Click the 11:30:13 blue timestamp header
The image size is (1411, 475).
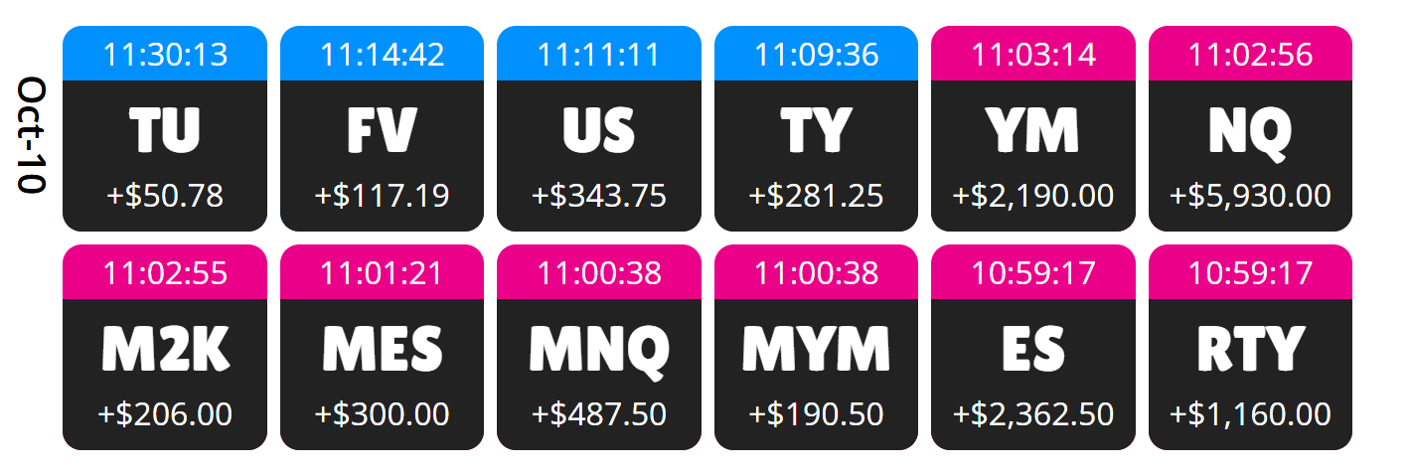[165, 55]
